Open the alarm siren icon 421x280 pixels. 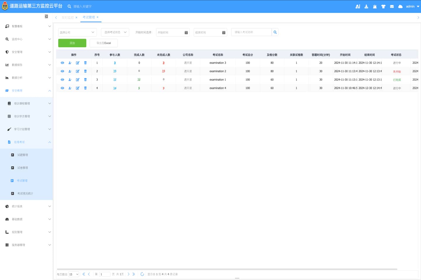[x=375, y=6]
